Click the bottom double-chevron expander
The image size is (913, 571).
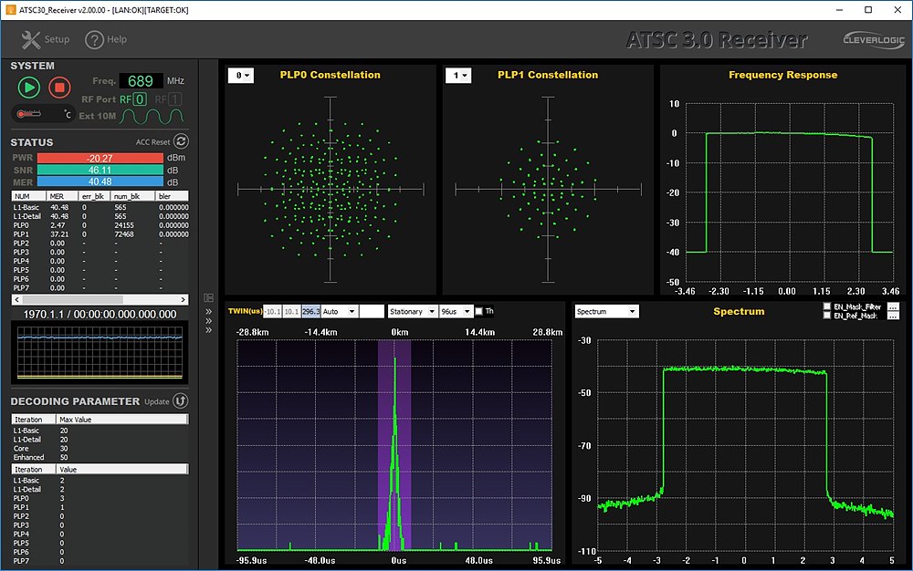coord(208,330)
